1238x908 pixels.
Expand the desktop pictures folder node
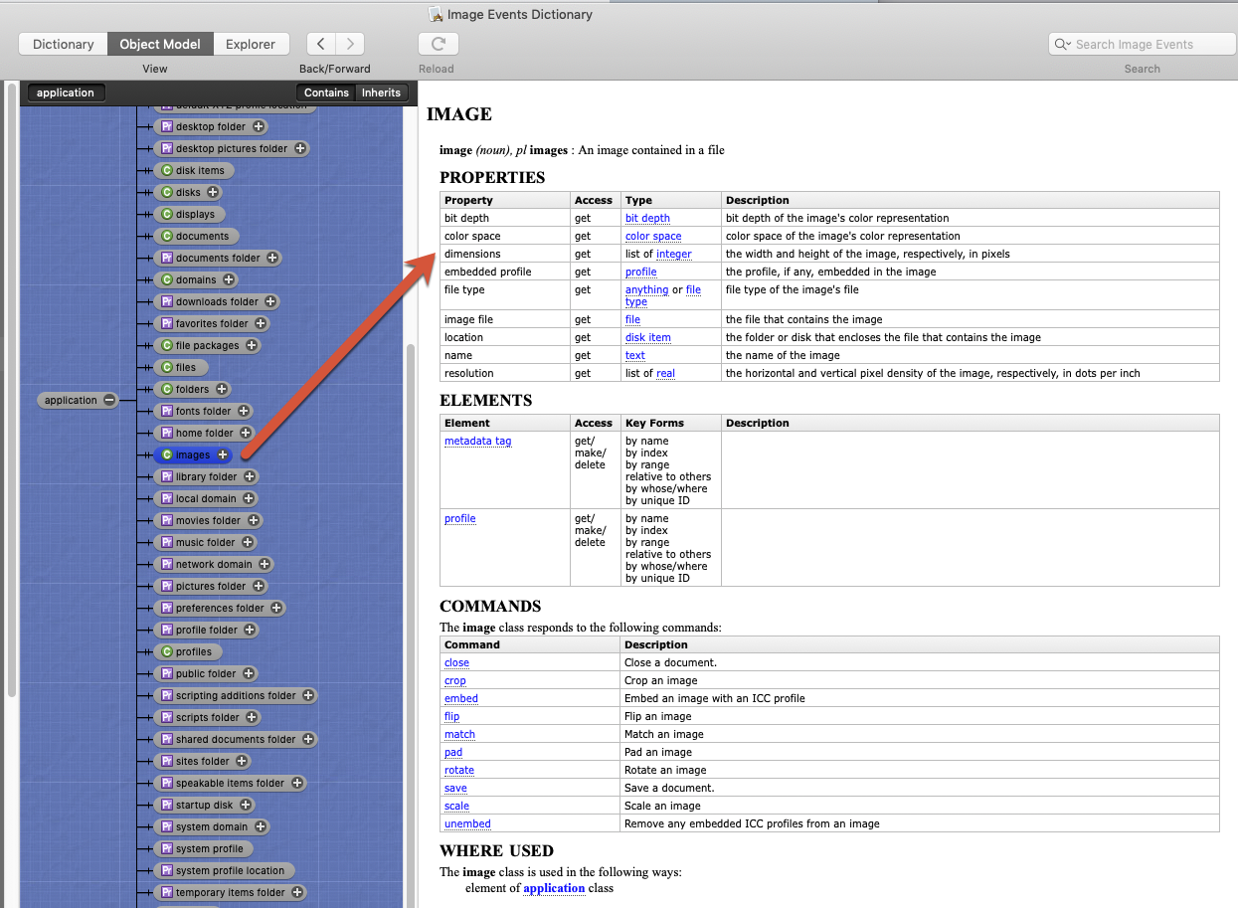(x=300, y=149)
